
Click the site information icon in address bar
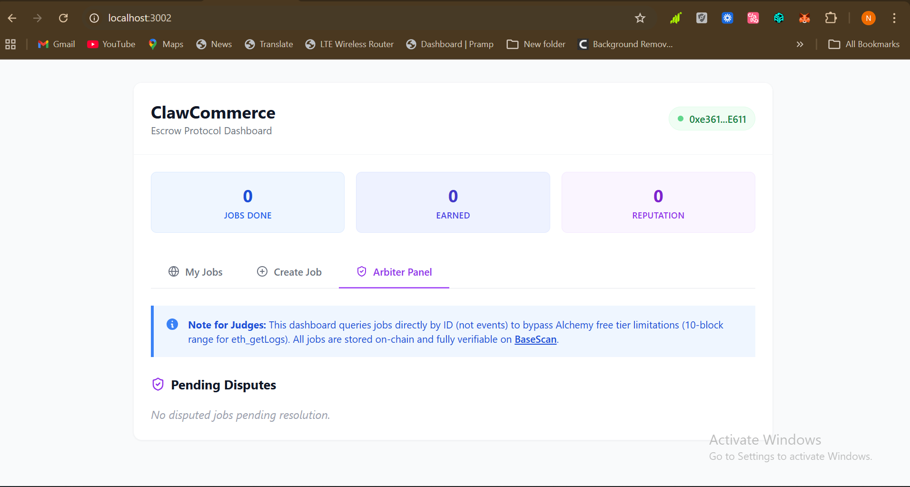pos(94,18)
